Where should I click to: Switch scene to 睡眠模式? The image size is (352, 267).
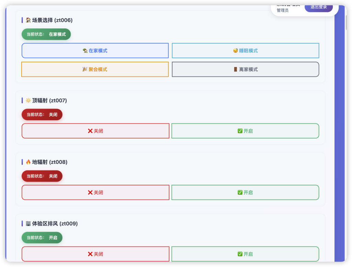point(245,51)
